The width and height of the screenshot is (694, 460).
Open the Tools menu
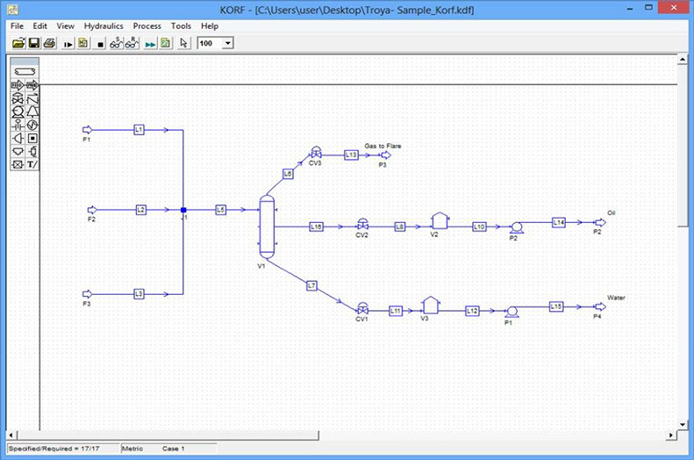click(x=181, y=26)
